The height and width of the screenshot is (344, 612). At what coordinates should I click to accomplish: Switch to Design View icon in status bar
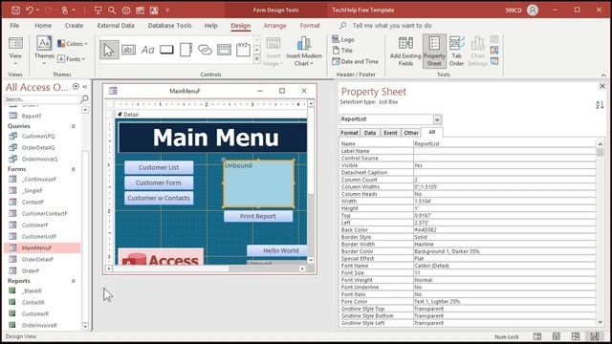point(594,336)
